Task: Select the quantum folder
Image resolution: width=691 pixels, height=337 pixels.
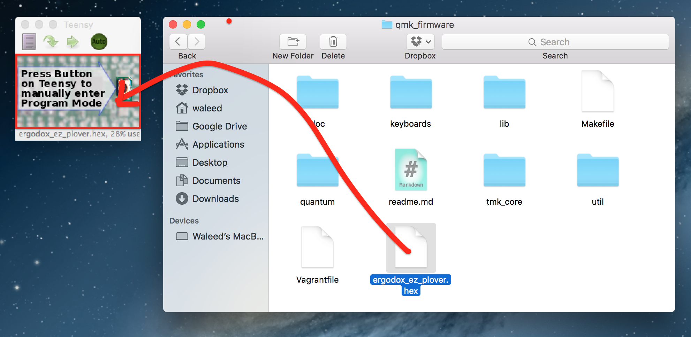Action: (318, 170)
